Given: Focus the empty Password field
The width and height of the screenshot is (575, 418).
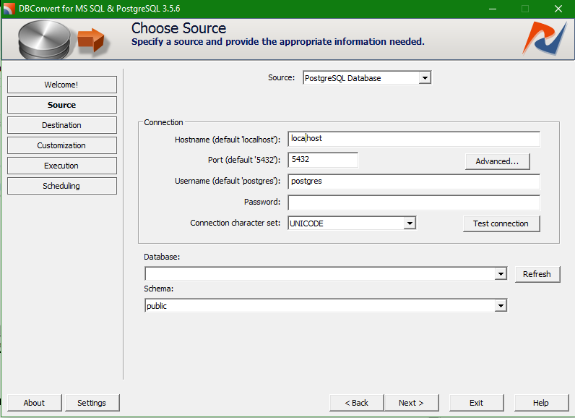Looking at the screenshot, I should point(414,202).
